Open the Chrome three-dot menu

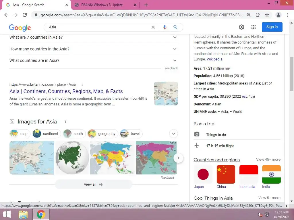coord(288,15)
